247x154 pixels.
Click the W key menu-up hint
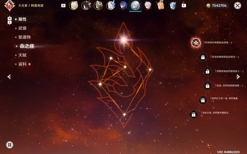point(10,18)
